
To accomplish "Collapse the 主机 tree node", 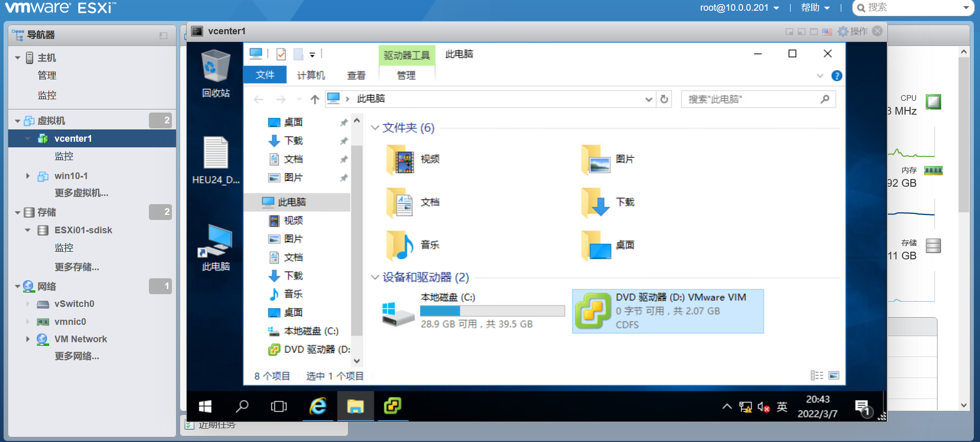I will click(17, 58).
